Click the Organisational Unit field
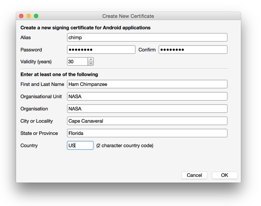Viewport: 261px width, 206px height. pos(147,96)
